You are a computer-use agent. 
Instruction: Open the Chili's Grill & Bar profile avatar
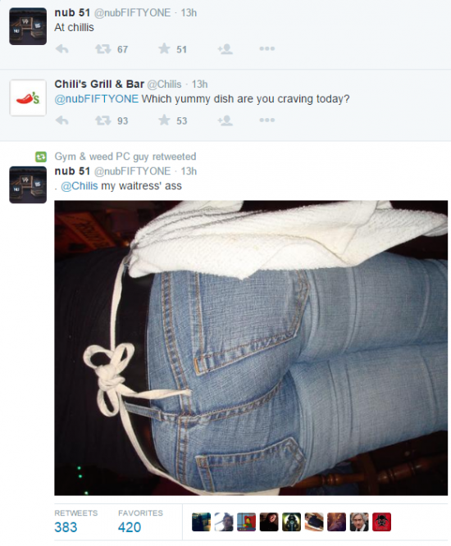pyautogui.click(x=28, y=98)
